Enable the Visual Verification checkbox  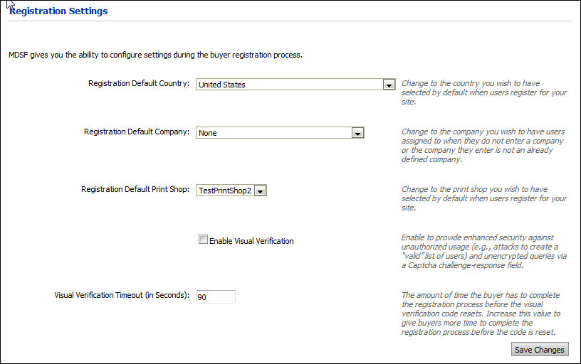pos(203,240)
